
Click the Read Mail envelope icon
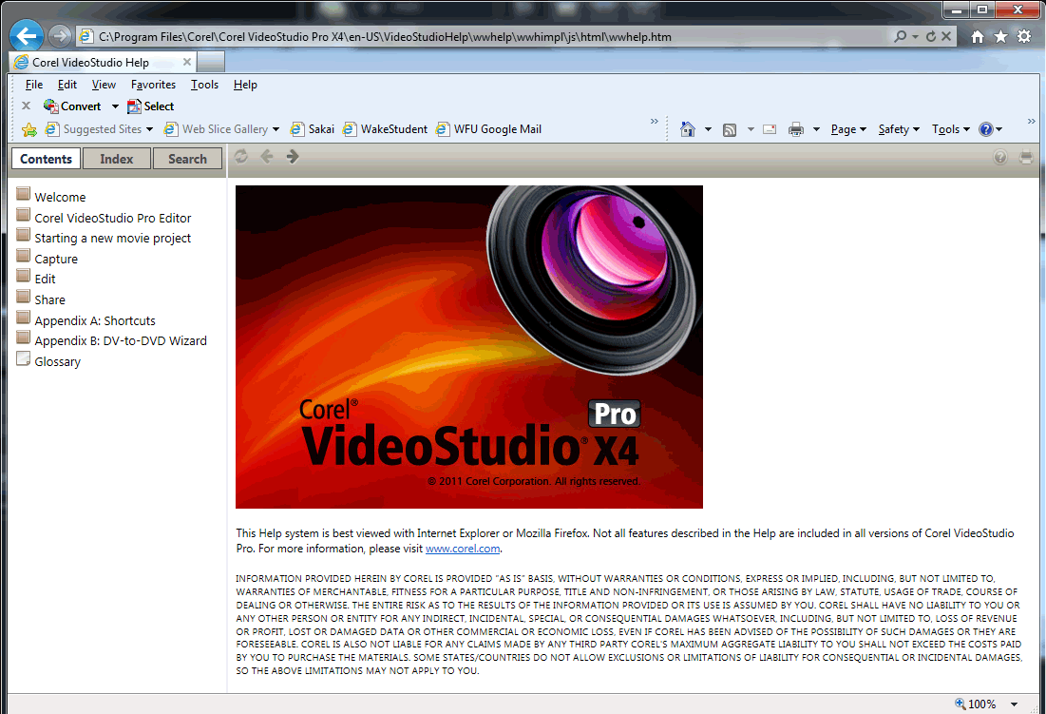pyautogui.click(x=770, y=129)
